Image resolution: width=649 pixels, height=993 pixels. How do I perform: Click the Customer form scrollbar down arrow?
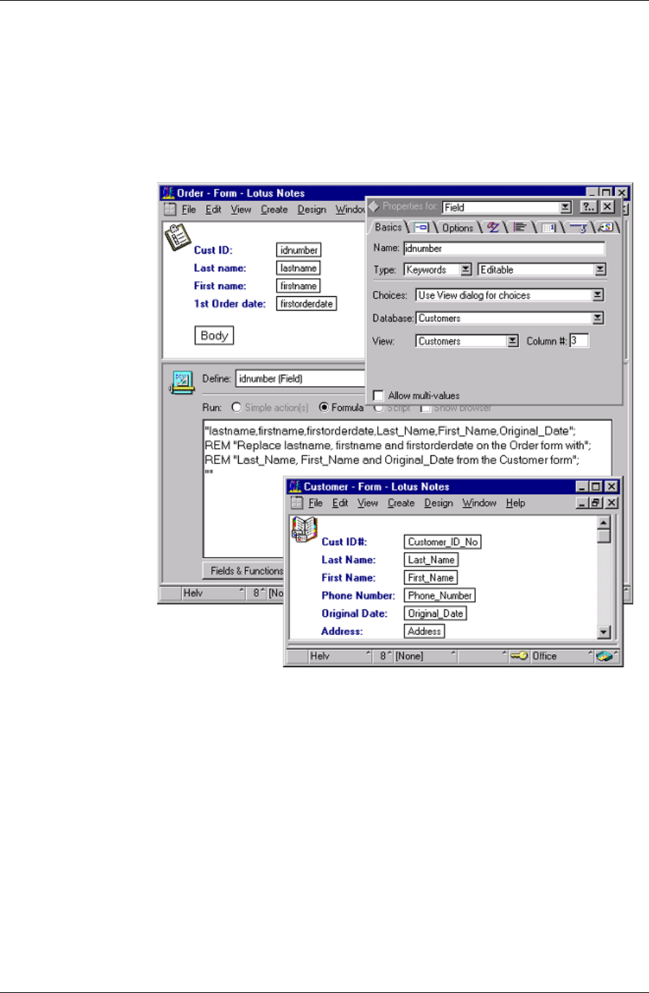[604, 632]
